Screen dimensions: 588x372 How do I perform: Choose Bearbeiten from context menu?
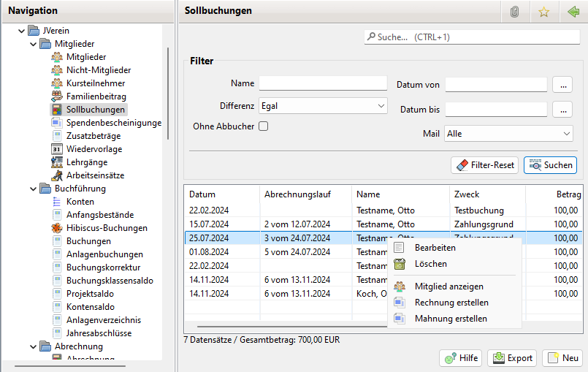435,248
